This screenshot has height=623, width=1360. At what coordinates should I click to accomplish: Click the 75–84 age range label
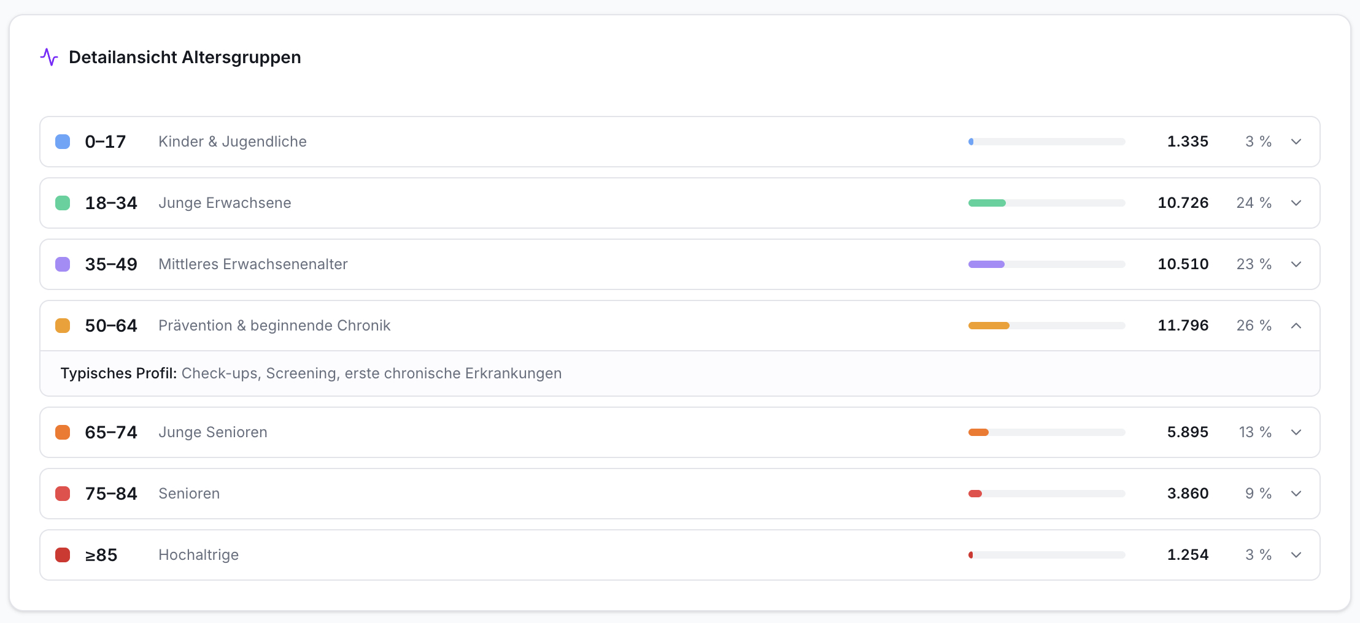pyautogui.click(x=111, y=494)
